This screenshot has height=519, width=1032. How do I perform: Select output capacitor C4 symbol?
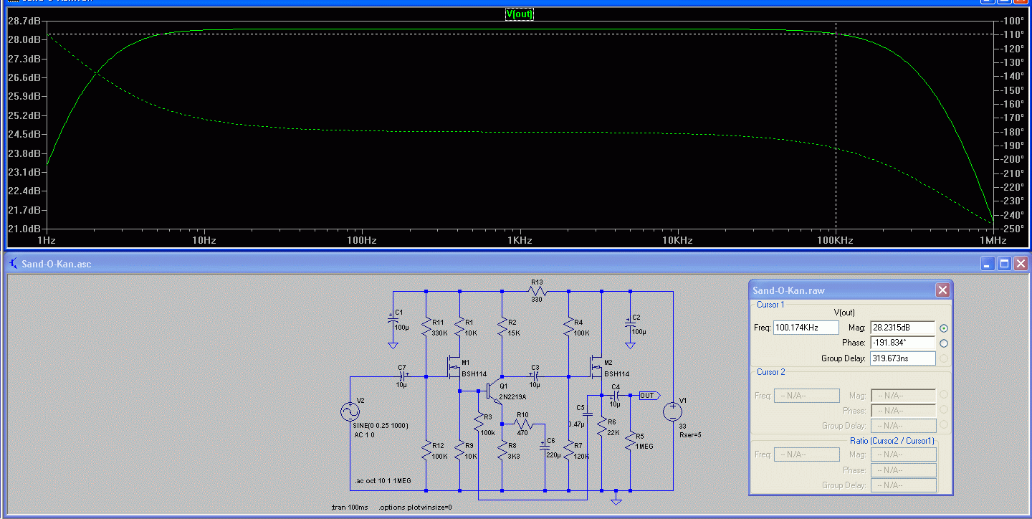pyautogui.click(x=616, y=395)
